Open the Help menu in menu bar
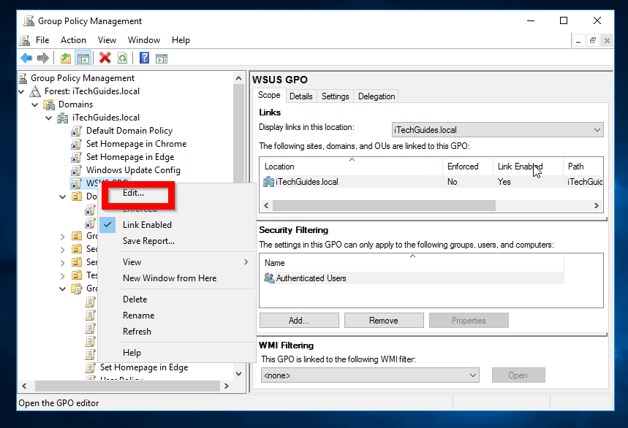Image resolution: width=628 pixels, height=428 pixels. [181, 40]
